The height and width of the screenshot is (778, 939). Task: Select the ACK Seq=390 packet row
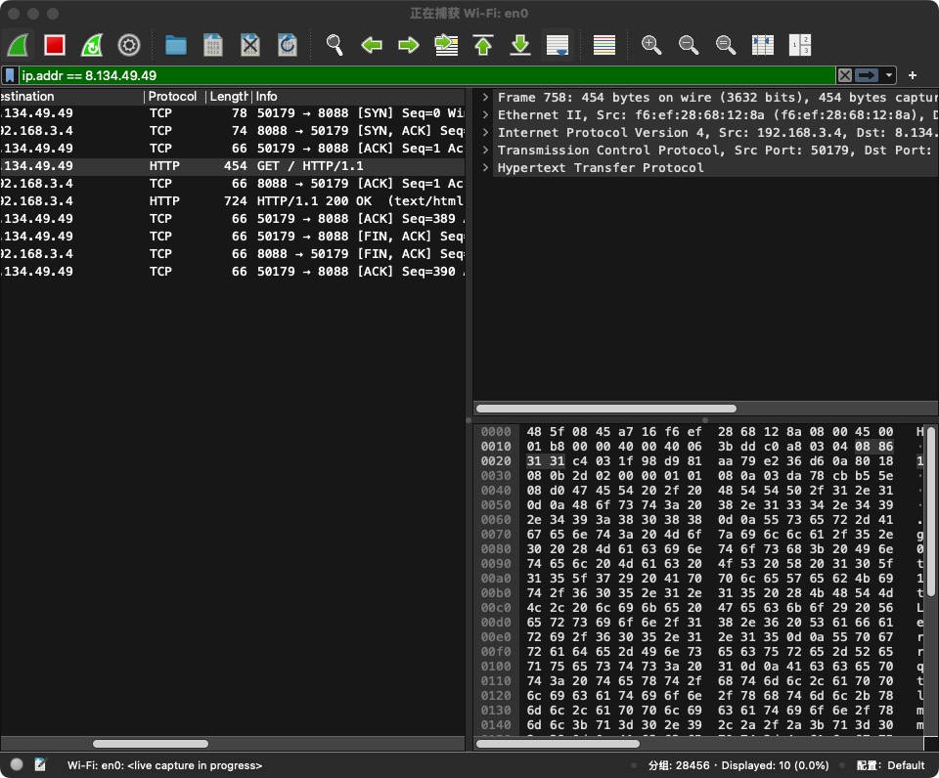click(x=233, y=271)
